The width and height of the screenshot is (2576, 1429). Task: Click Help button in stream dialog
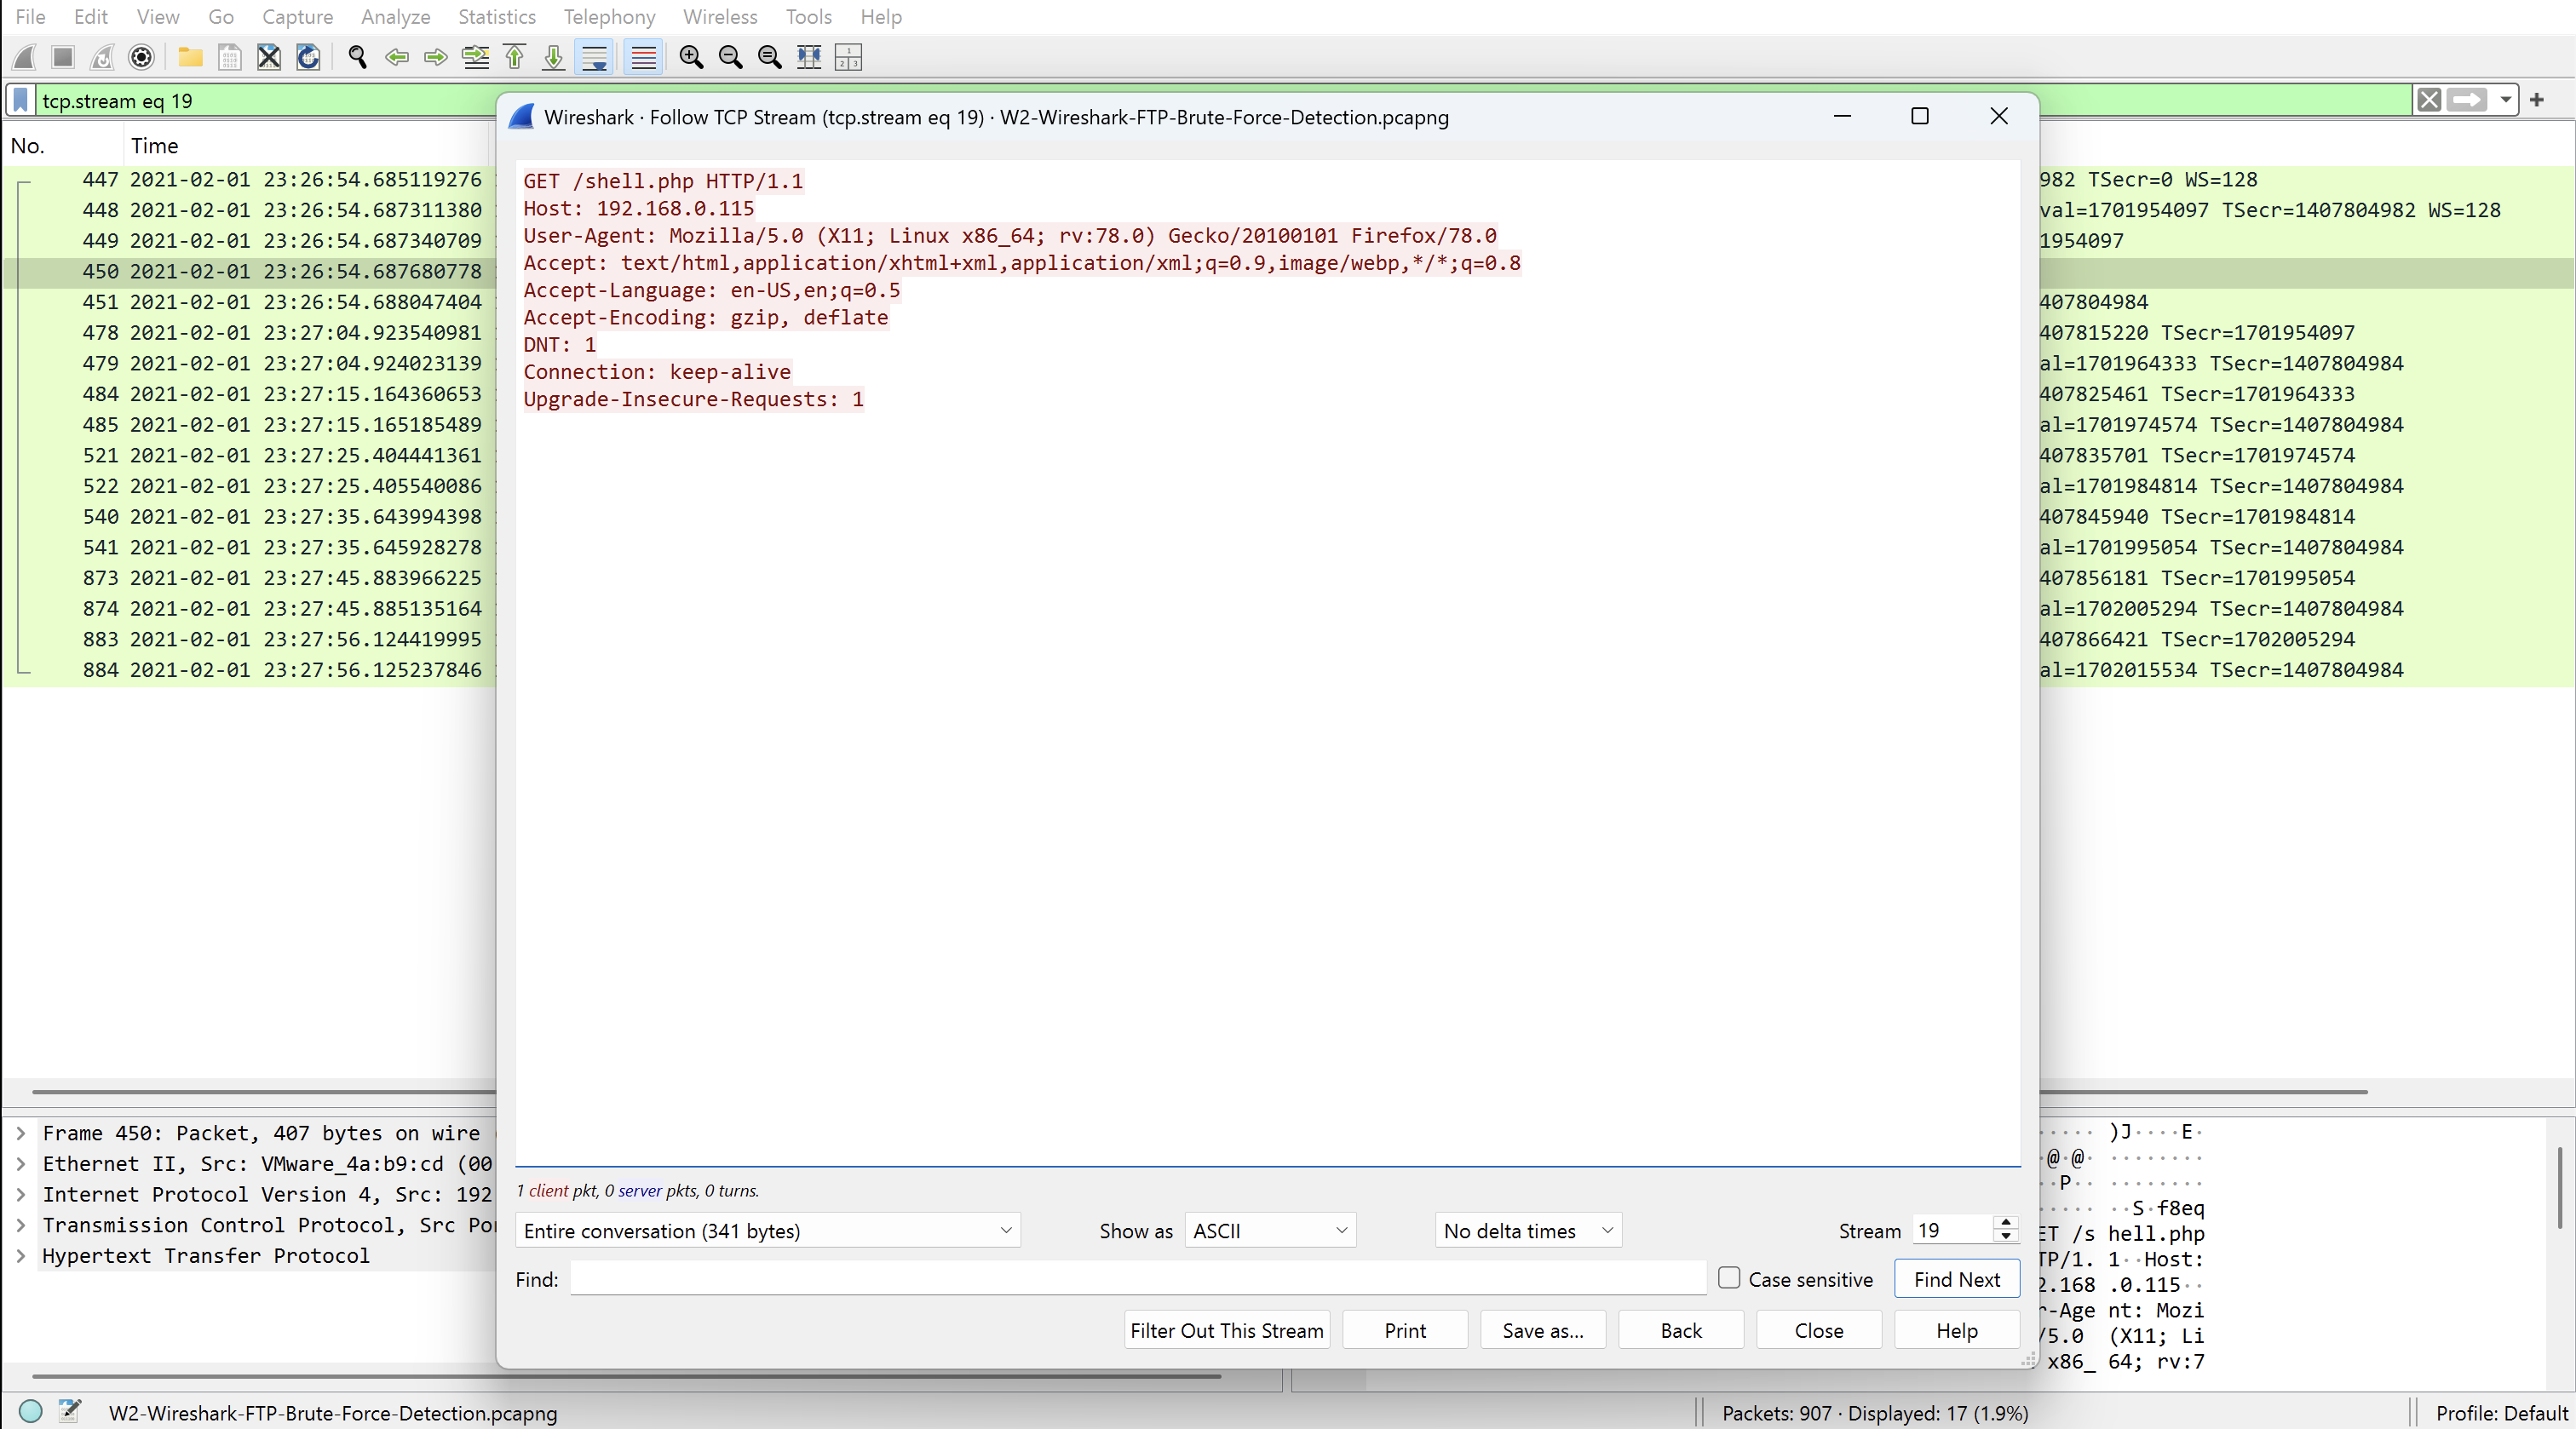pos(1956,1330)
